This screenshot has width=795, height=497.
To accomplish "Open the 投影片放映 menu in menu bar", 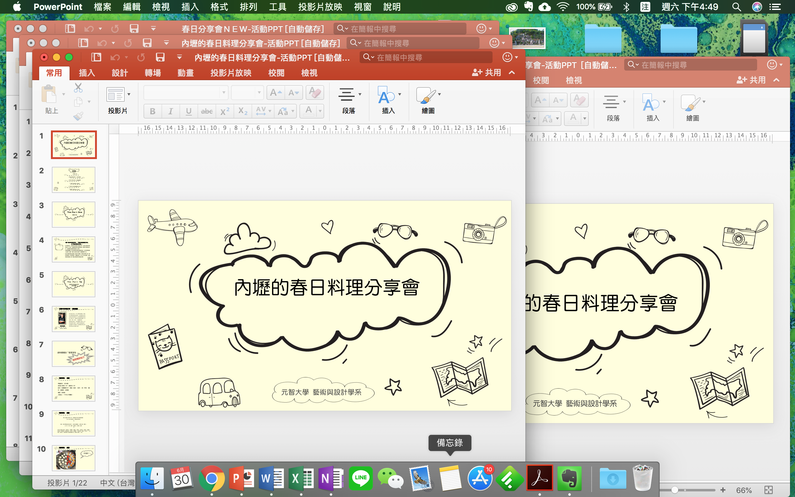I will [320, 7].
